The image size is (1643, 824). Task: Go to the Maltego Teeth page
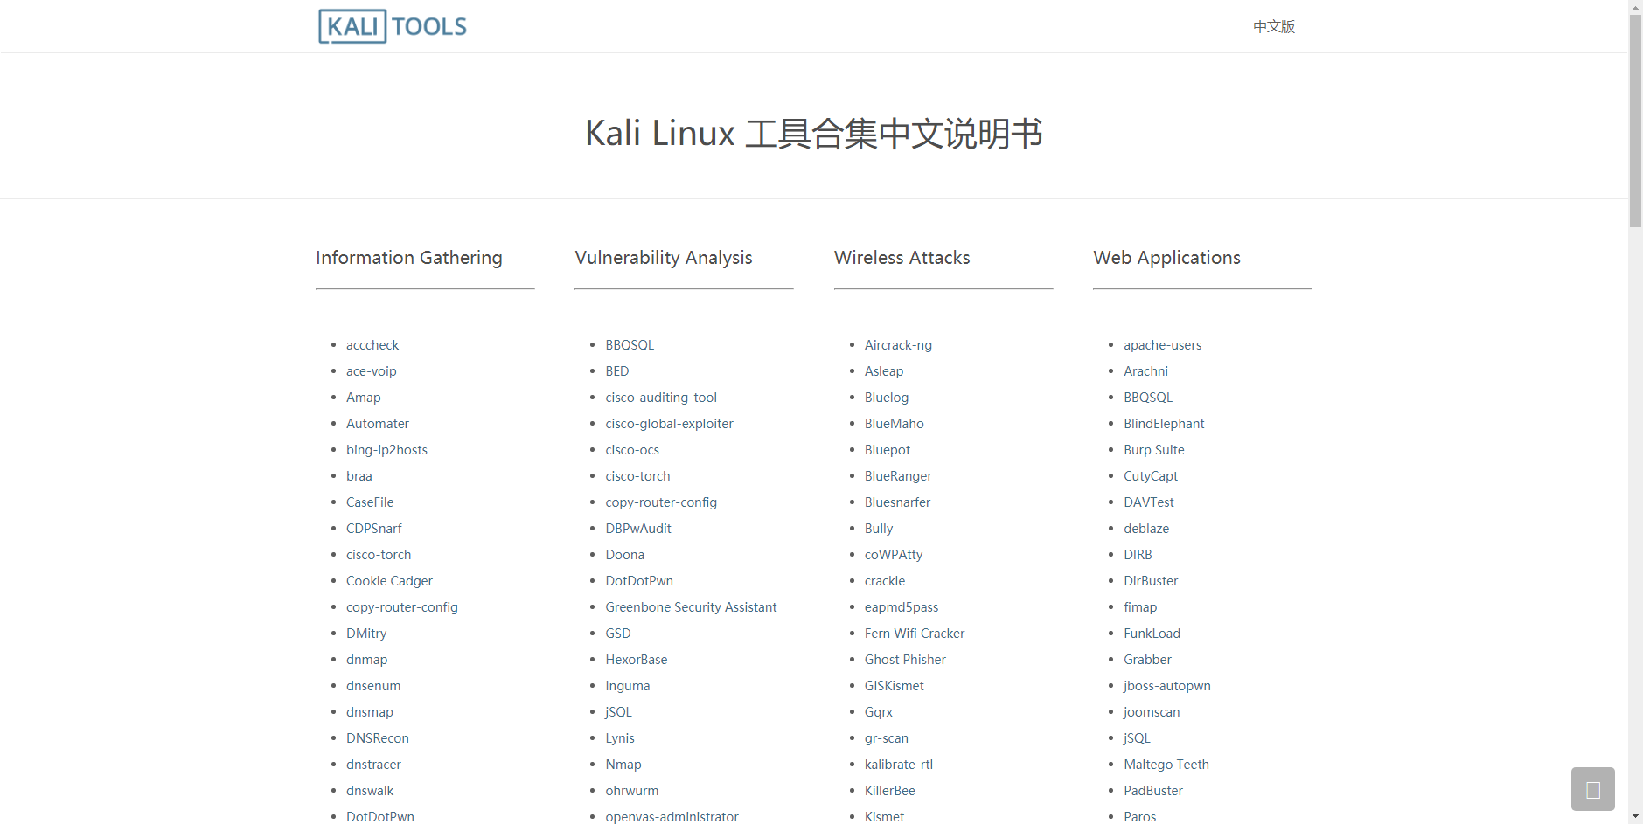tap(1166, 765)
